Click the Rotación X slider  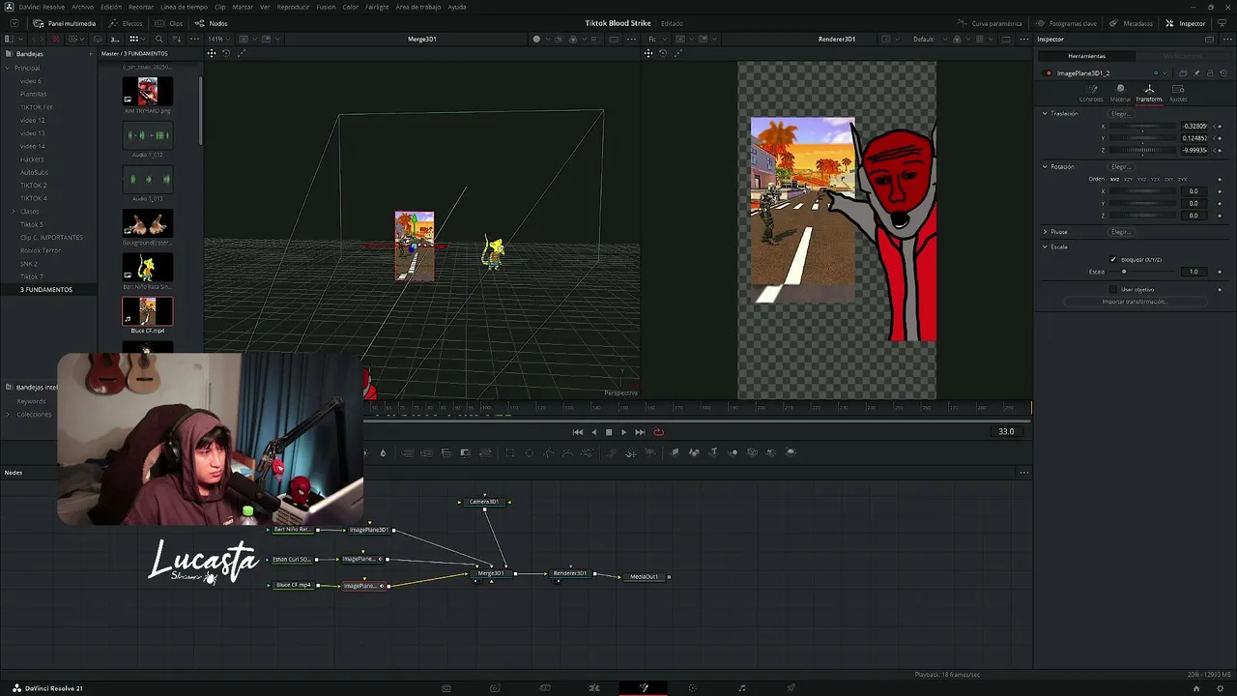point(1144,191)
